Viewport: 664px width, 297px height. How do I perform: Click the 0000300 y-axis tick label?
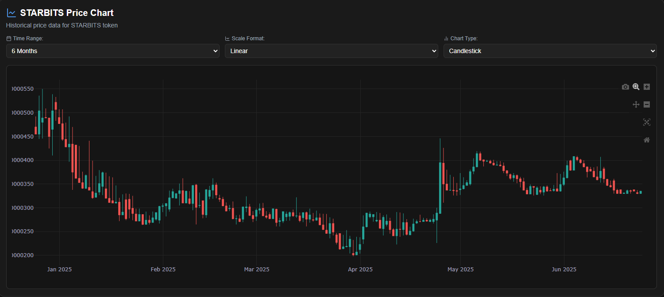[23, 208]
